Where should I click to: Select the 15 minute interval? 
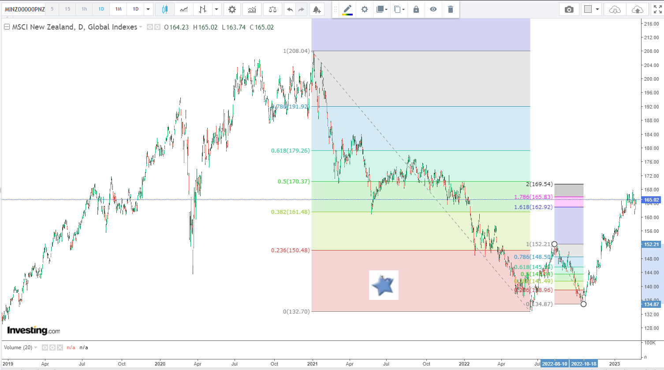click(67, 9)
